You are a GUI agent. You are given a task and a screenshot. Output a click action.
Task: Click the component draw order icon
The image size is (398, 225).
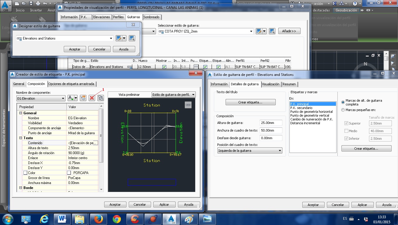[x=101, y=98]
